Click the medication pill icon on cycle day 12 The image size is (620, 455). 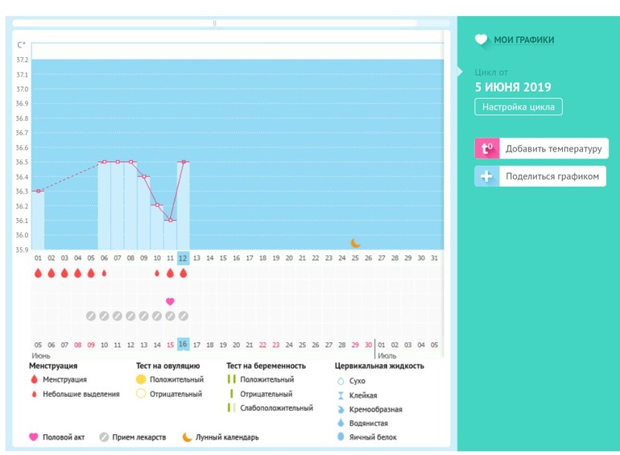pyautogui.click(x=184, y=316)
